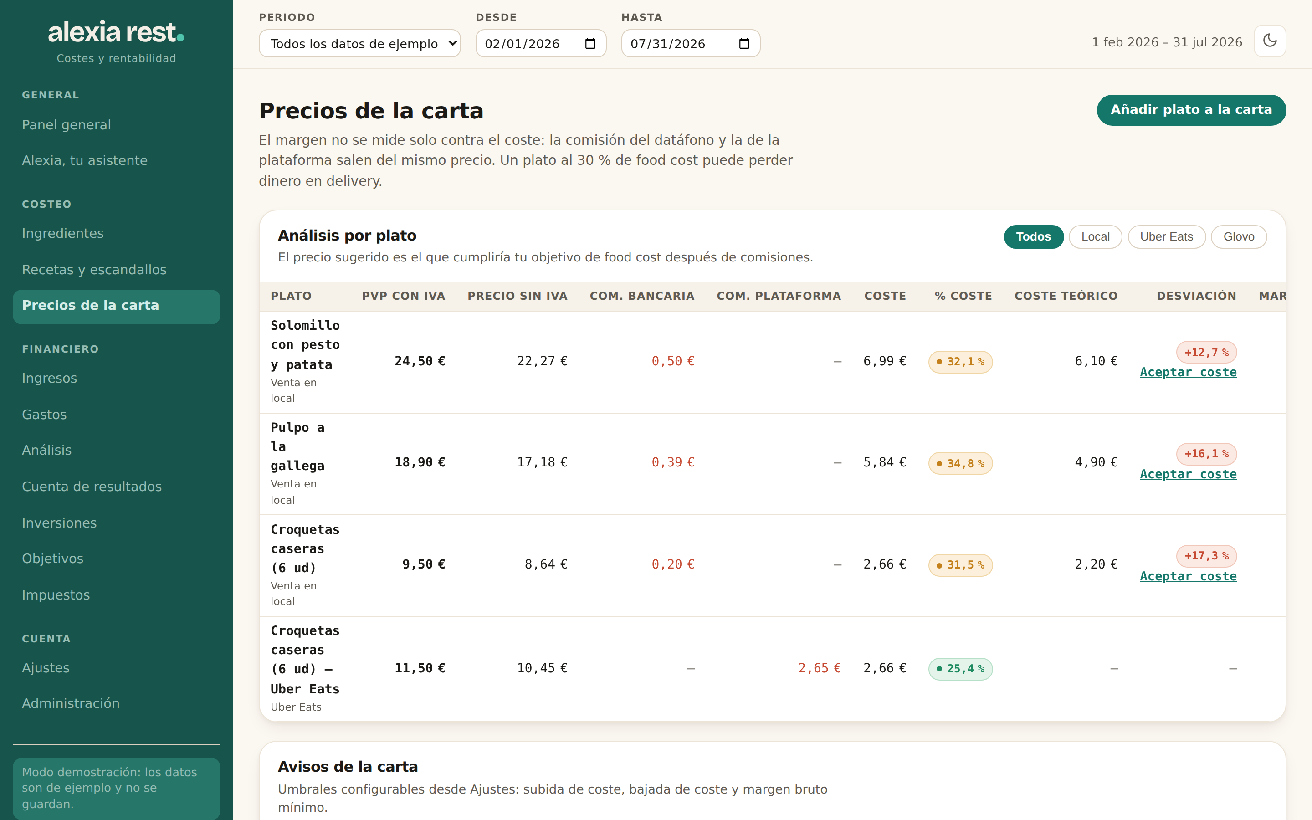The width and height of the screenshot is (1312, 820).
Task: Click the 2,65 € platform commission
Action: tap(819, 668)
